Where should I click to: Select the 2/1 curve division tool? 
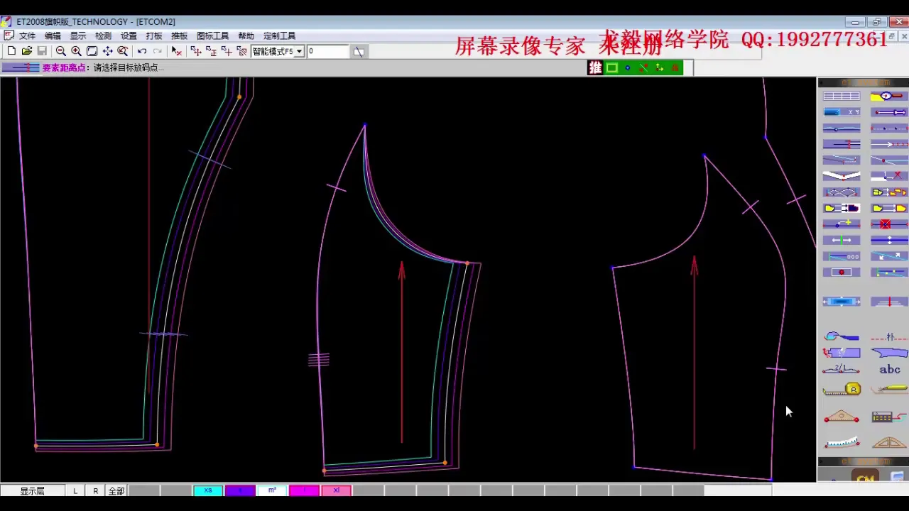coord(842,369)
